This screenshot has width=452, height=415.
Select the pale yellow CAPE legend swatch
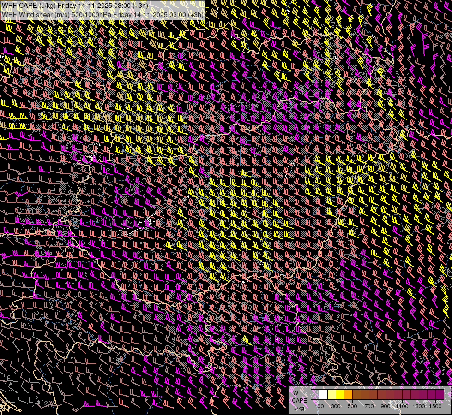(331, 394)
